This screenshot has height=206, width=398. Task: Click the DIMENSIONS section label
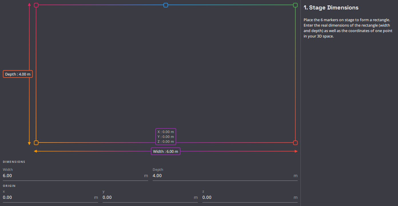(x=14, y=162)
